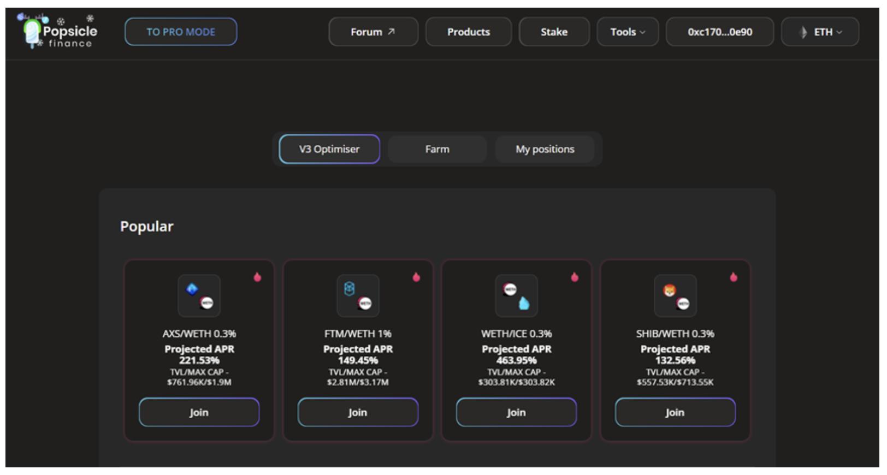Click the WETH/ICE token pair icon
The height and width of the screenshot is (475, 887).
(516, 296)
